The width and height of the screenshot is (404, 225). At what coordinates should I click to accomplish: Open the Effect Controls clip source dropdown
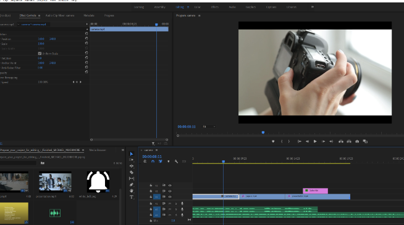(x=19, y=25)
